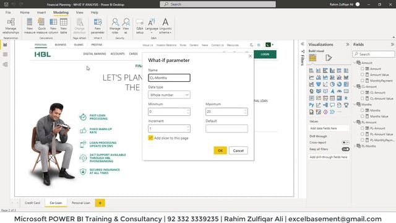Select the line chart visual

[311, 77]
